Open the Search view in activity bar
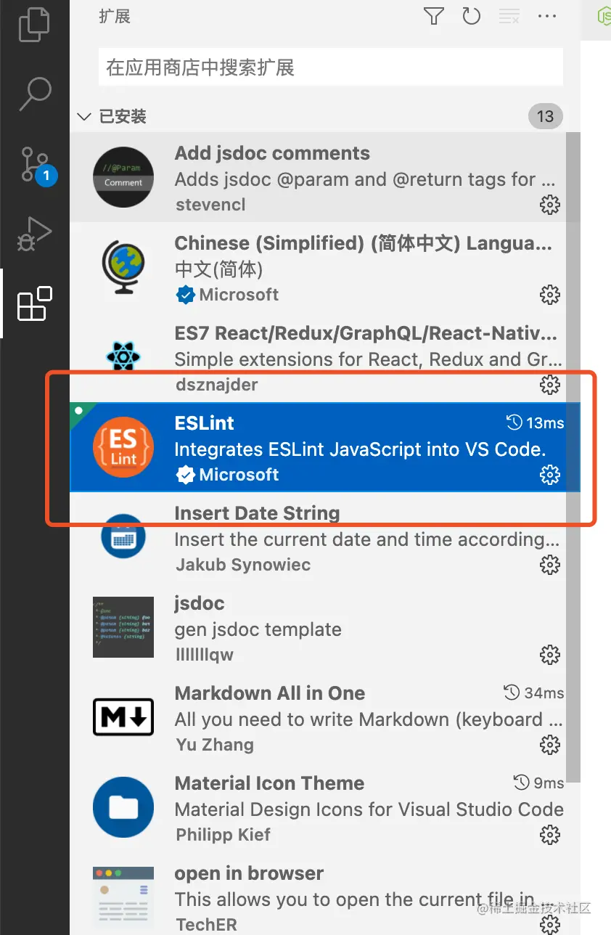The height and width of the screenshot is (935, 611). (34, 94)
